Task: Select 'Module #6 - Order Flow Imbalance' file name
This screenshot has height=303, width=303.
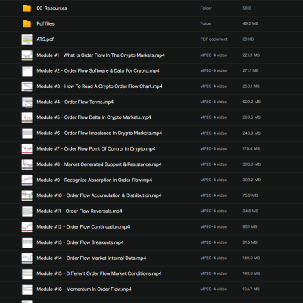Action: (99, 133)
